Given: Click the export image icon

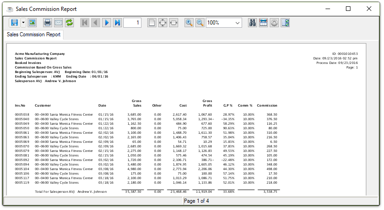Looking at the screenshot, I should click(x=32, y=23).
